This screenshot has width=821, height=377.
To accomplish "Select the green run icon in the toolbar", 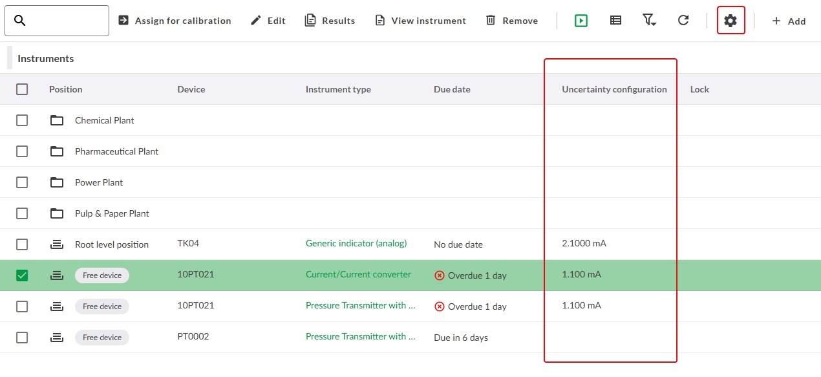I will pyautogui.click(x=581, y=20).
